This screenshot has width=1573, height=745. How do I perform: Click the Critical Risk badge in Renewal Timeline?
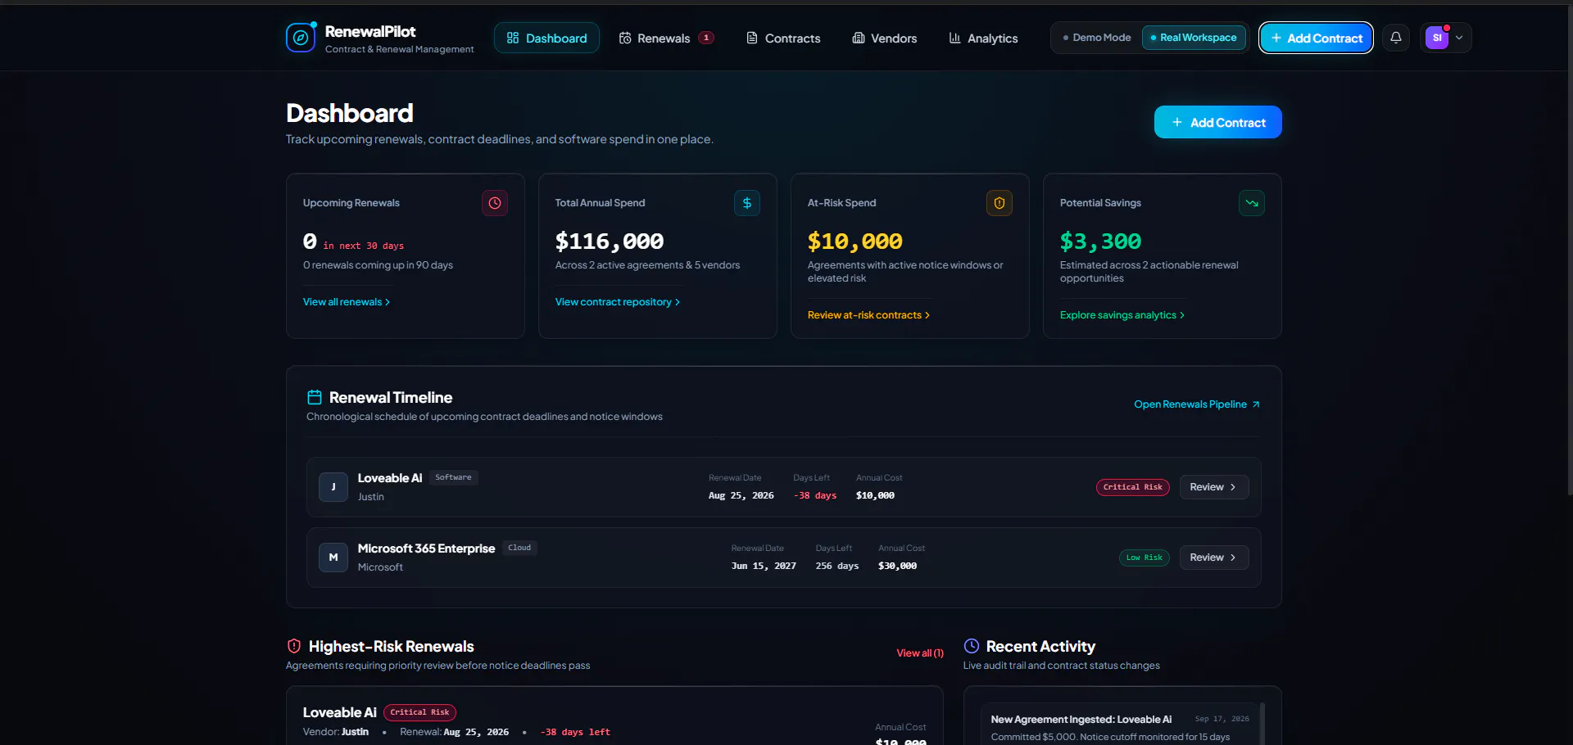pos(1133,487)
